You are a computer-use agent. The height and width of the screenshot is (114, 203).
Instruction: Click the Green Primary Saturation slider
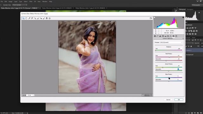pos(169,71)
